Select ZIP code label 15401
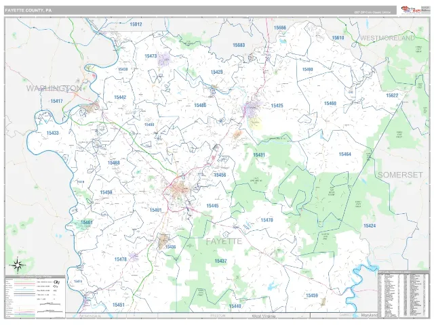This screenshot has height=325, width=434. click(155, 211)
